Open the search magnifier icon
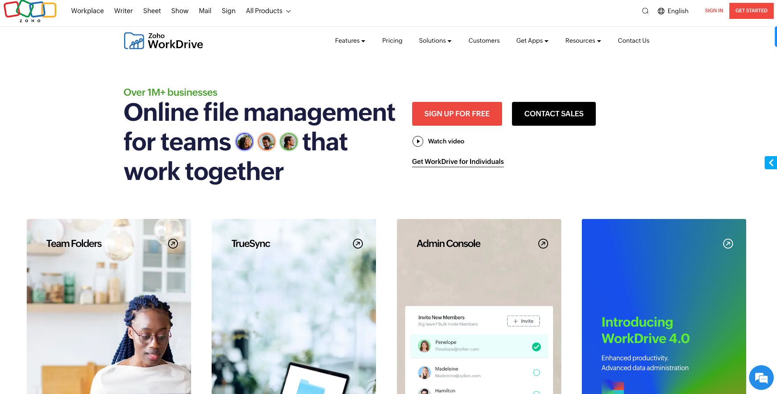 pos(645,11)
